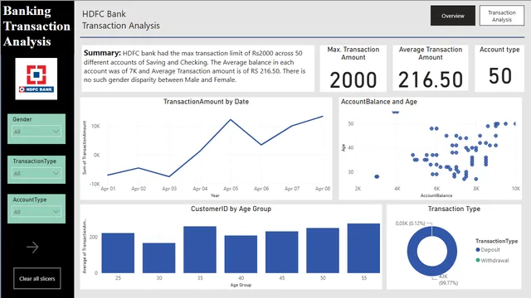
Task: Click the Summary text box
Action: coord(197,68)
